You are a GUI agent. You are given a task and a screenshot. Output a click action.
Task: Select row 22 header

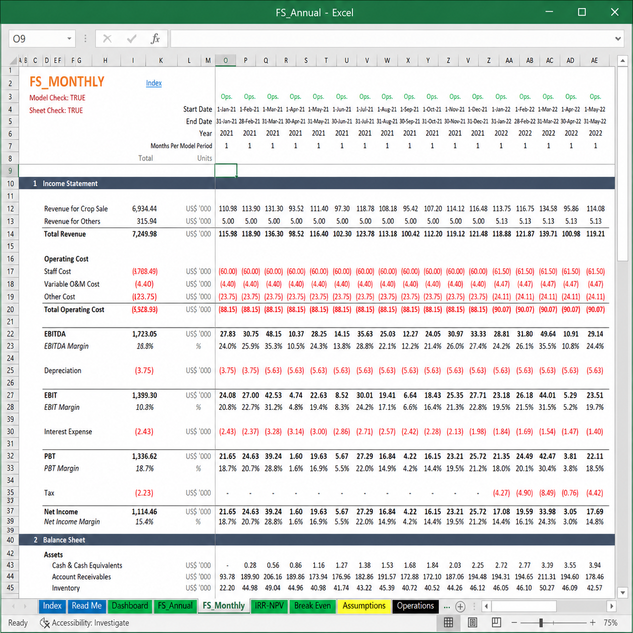tap(10, 334)
